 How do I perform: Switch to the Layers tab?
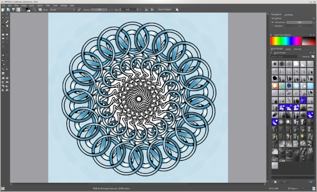(288, 49)
